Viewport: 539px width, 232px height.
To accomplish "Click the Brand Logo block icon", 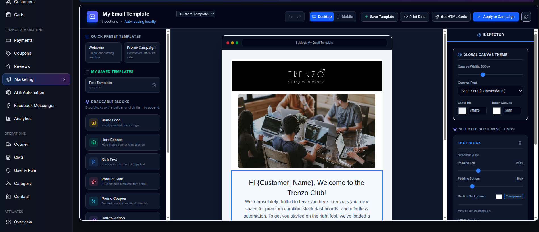I will 94,123.
